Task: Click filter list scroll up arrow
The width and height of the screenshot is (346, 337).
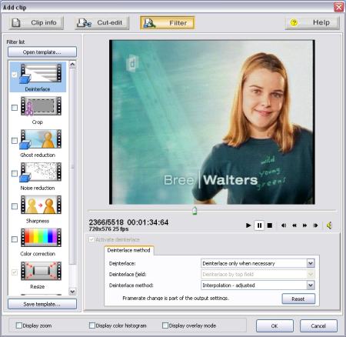Action: point(72,64)
